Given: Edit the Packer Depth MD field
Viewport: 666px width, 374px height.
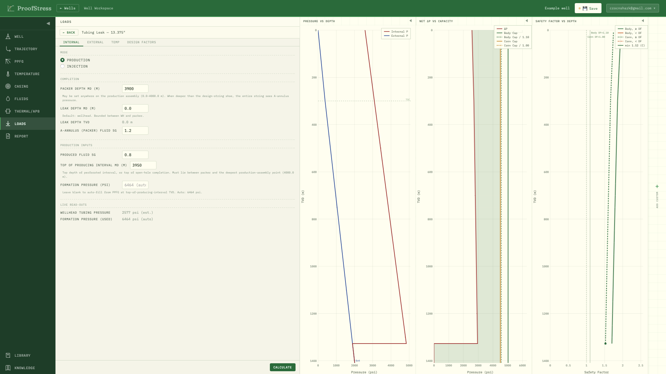Looking at the screenshot, I should click(135, 89).
